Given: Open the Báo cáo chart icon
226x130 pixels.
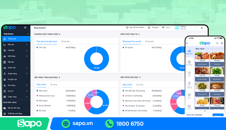Looking at the screenshot, I should tap(5, 45).
